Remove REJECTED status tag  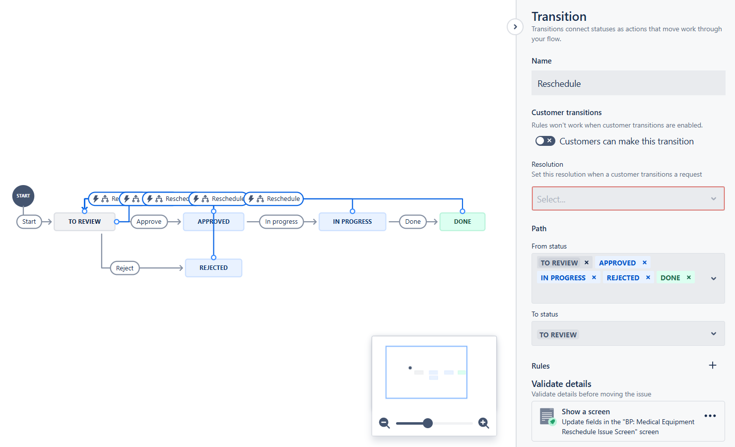click(x=648, y=278)
